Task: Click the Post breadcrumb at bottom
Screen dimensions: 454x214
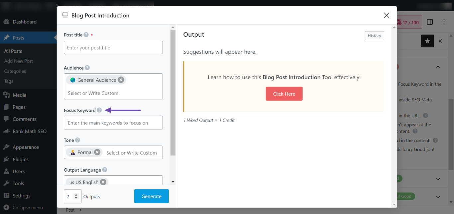Action: (70, 210)
